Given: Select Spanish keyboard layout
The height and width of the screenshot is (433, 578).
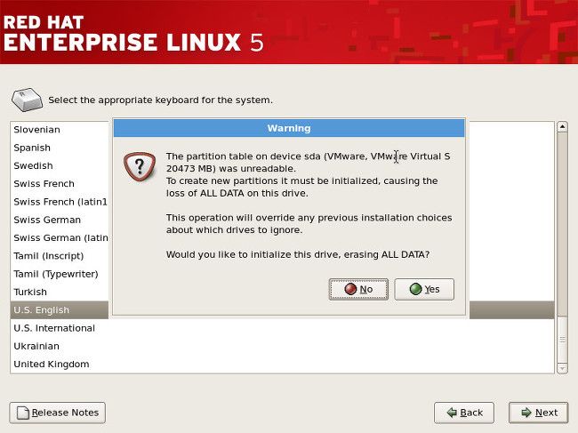Looking at the screenshot, I should (x=60, y=148).
